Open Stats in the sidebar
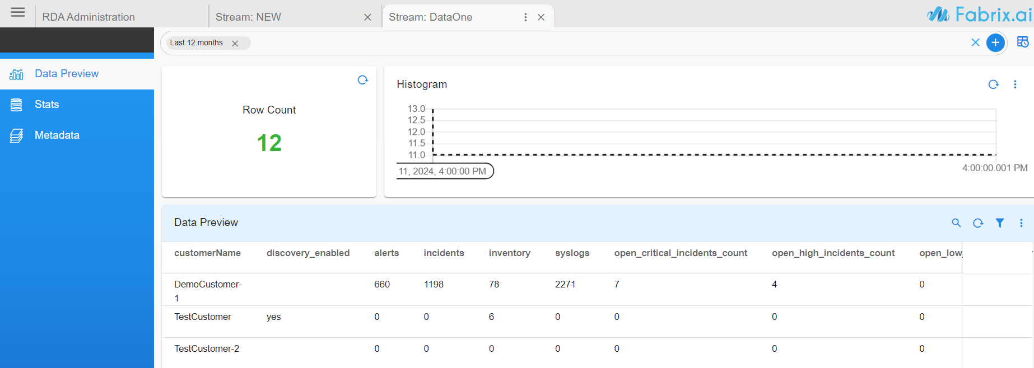1034x368 pixels. tap(47, 105)
